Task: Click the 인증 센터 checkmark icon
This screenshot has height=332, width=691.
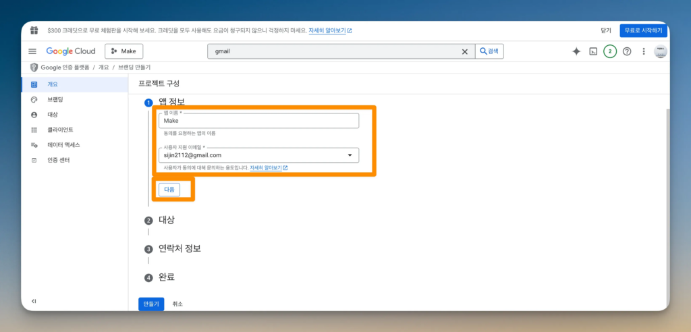Action: point(34,160)
